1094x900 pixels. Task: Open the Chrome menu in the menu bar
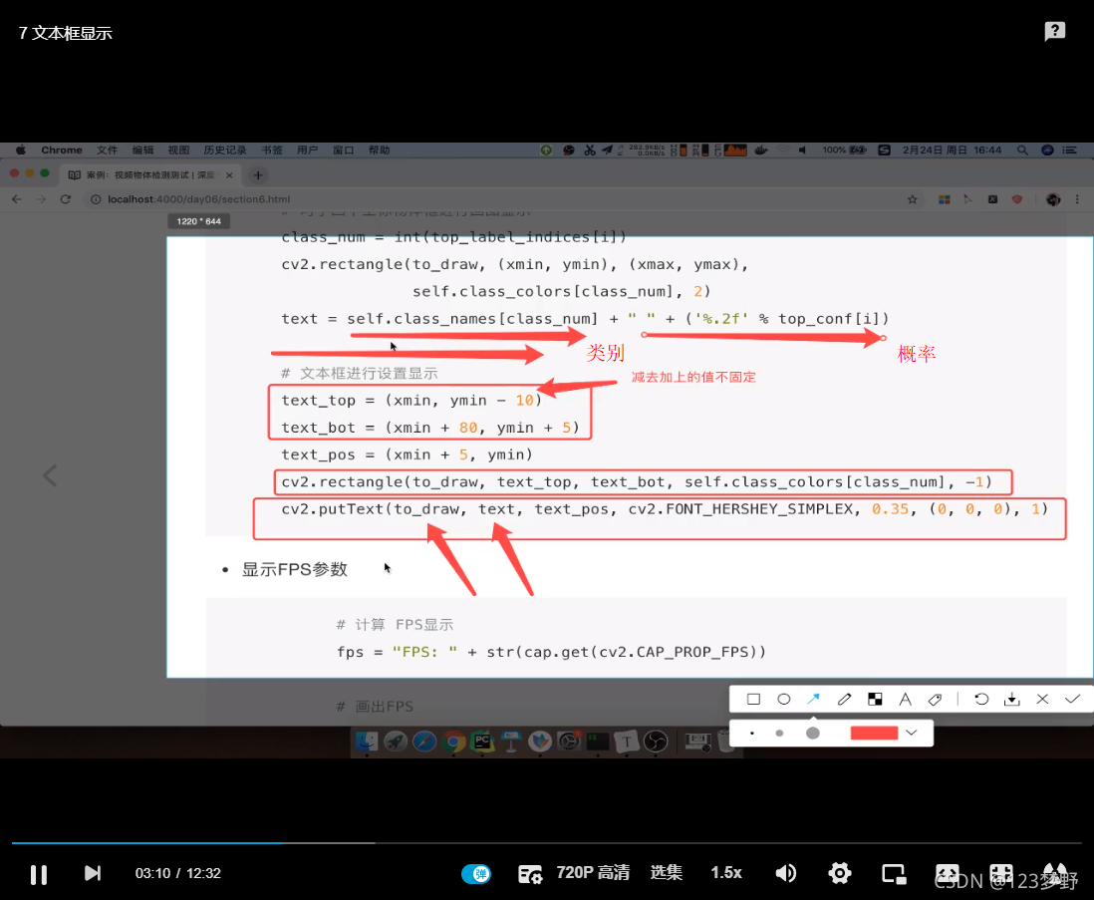point(62,150)
